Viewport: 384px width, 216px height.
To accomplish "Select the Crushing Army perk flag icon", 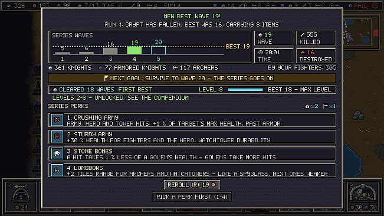I will coord(57,120).
